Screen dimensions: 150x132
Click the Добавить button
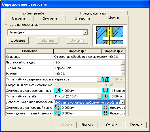coord(18,41)
